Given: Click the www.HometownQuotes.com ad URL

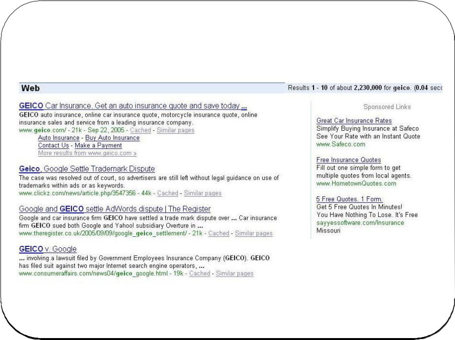Looking at the screenshot, I should (x=356, y=183).
